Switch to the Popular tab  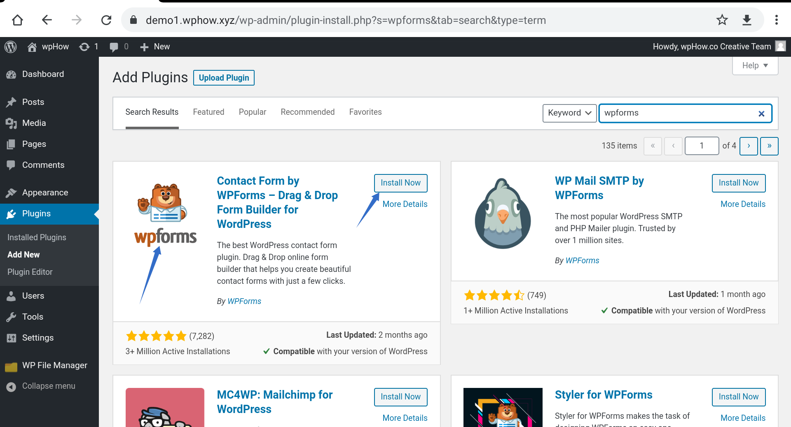coord(253,112)
